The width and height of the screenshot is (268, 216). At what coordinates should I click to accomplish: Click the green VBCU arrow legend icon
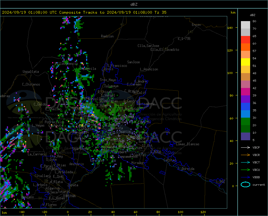tap(245, 170)
